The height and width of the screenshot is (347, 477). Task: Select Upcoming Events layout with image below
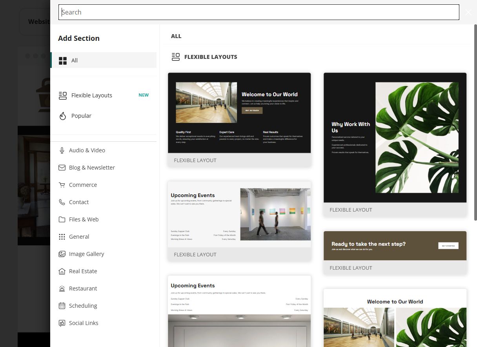239,311
